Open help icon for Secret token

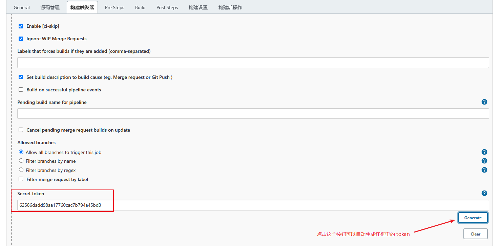[x=484, y=193]
